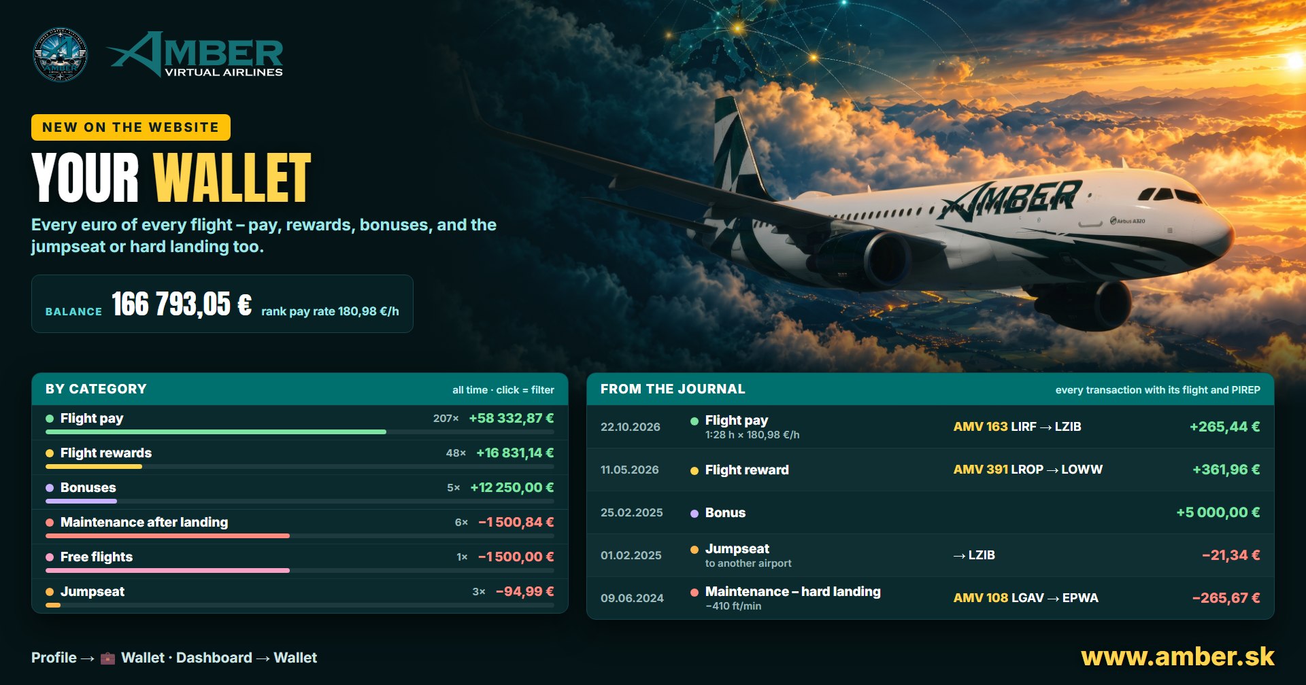This screenshot has height=685, width=1306.
Task: Open flight AMV 163 LIRF → LZIB
Action: pyautogui.click(x=1017, y=427)
